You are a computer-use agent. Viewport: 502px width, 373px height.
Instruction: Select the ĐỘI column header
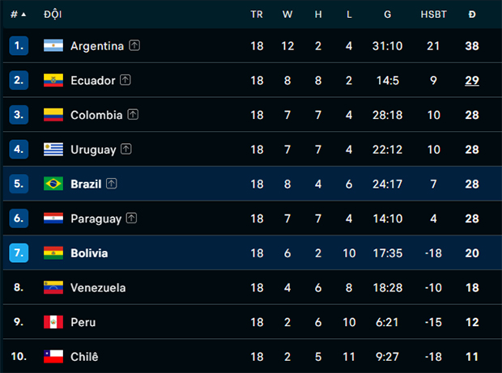pos(53,15)
